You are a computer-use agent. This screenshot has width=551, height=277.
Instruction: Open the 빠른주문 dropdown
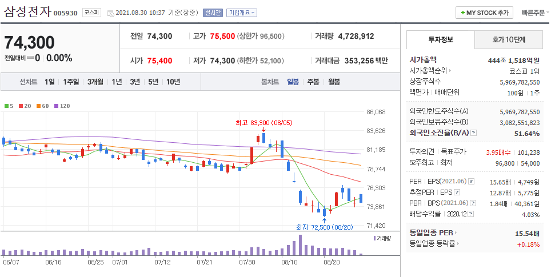535,13
